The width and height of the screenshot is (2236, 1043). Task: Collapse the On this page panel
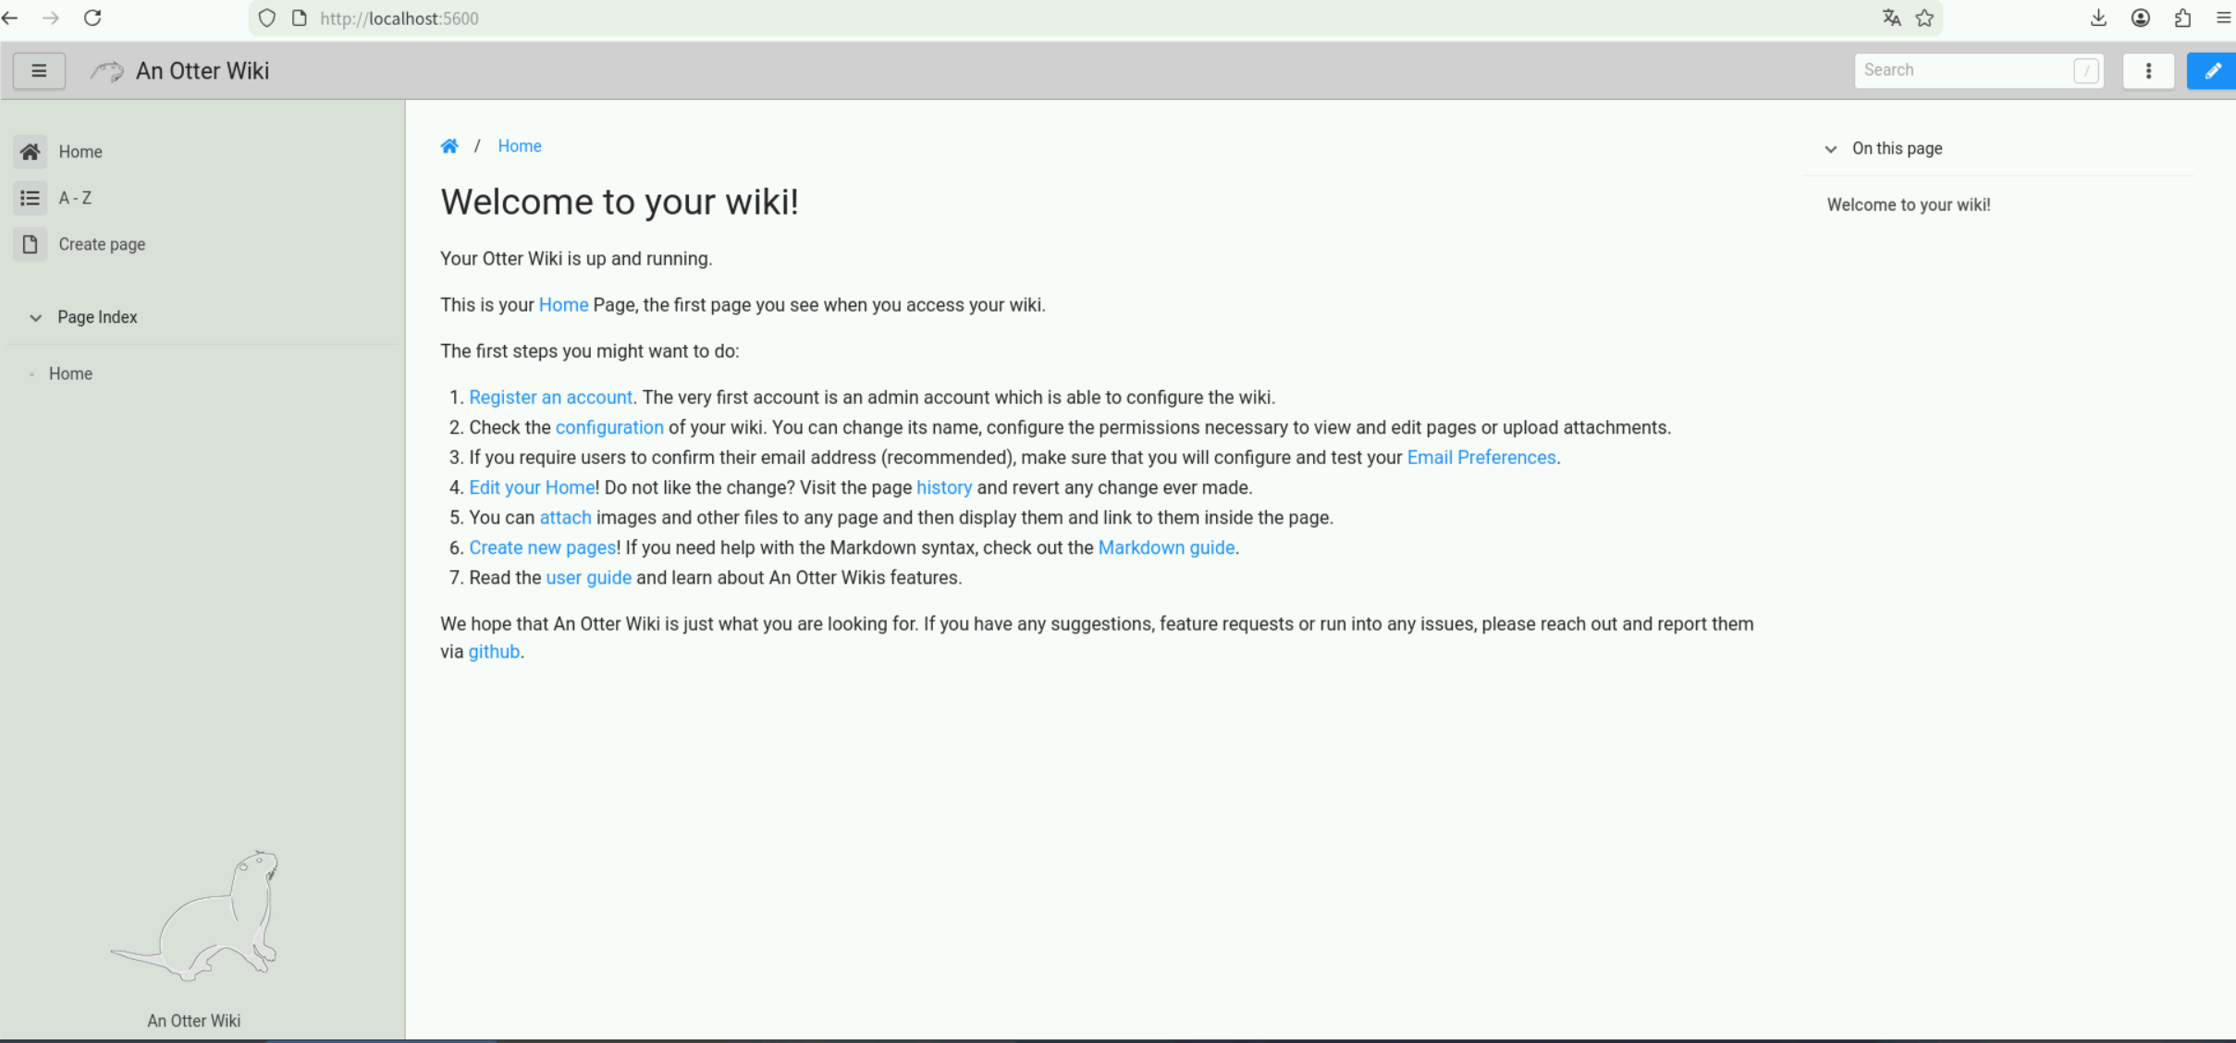1830,149
